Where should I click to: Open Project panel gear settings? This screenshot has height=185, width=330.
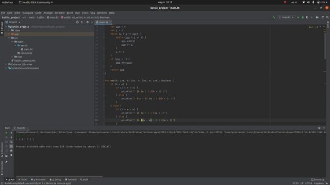pyautogui.click(x=87, y=22)
